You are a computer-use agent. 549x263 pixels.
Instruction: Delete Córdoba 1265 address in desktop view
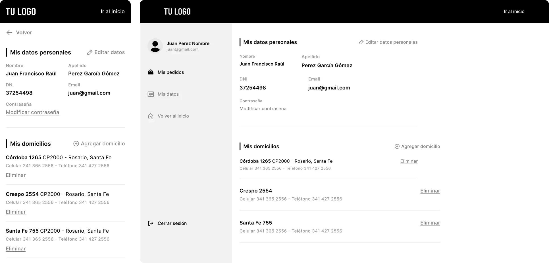tap(409, 161)
